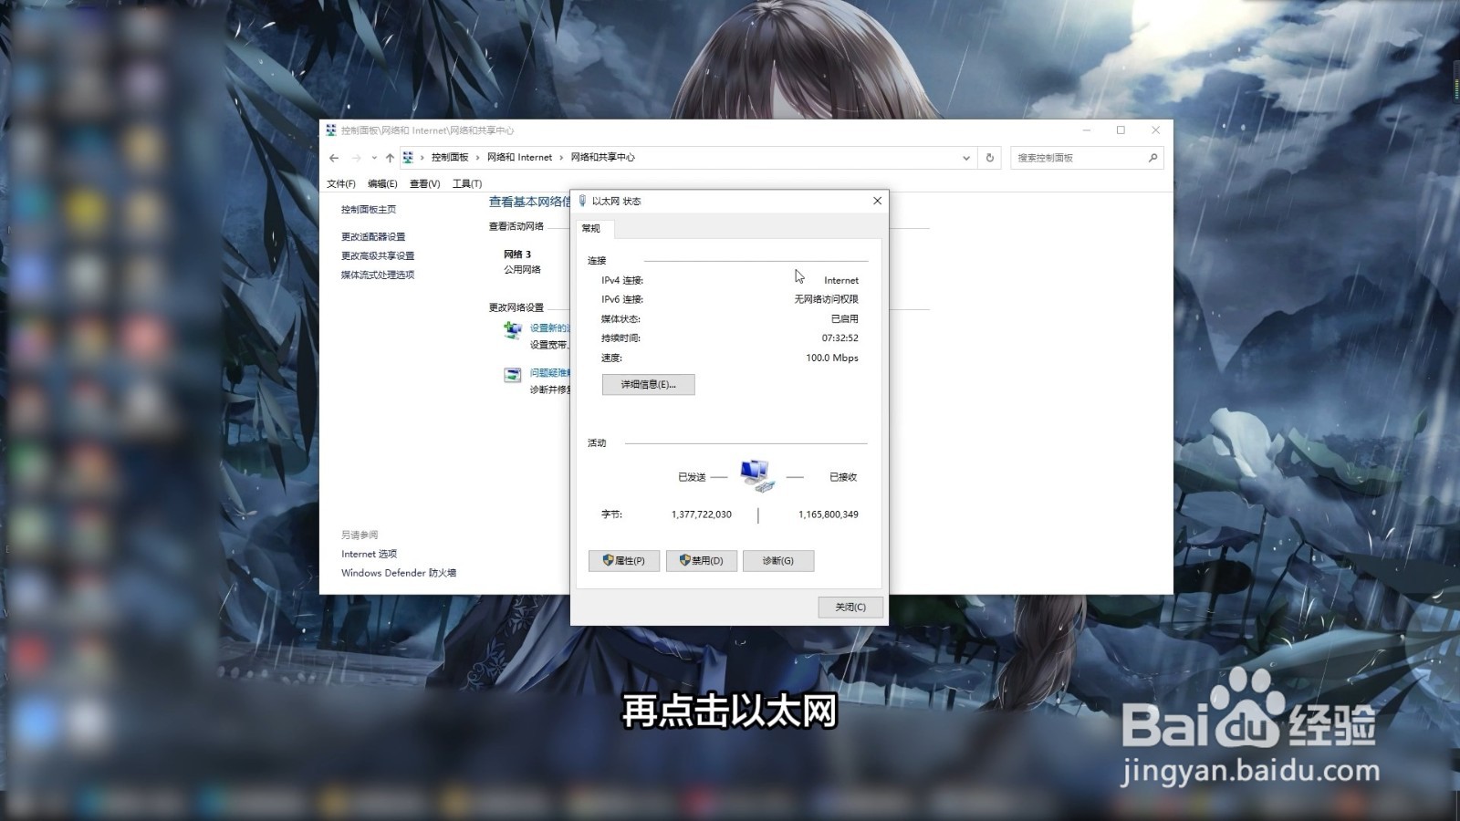The image size is (1460, 821).
Task: Click the 问题疑难解答 troubleshoot icon
Action: (513, 375)
